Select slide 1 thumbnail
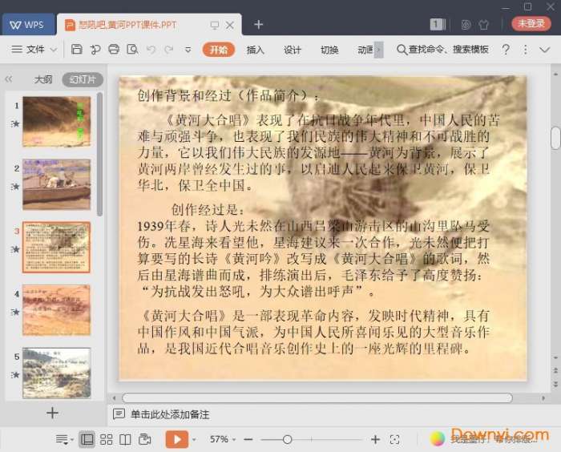This screenshot has height=452, width=561. pos(57,121)
